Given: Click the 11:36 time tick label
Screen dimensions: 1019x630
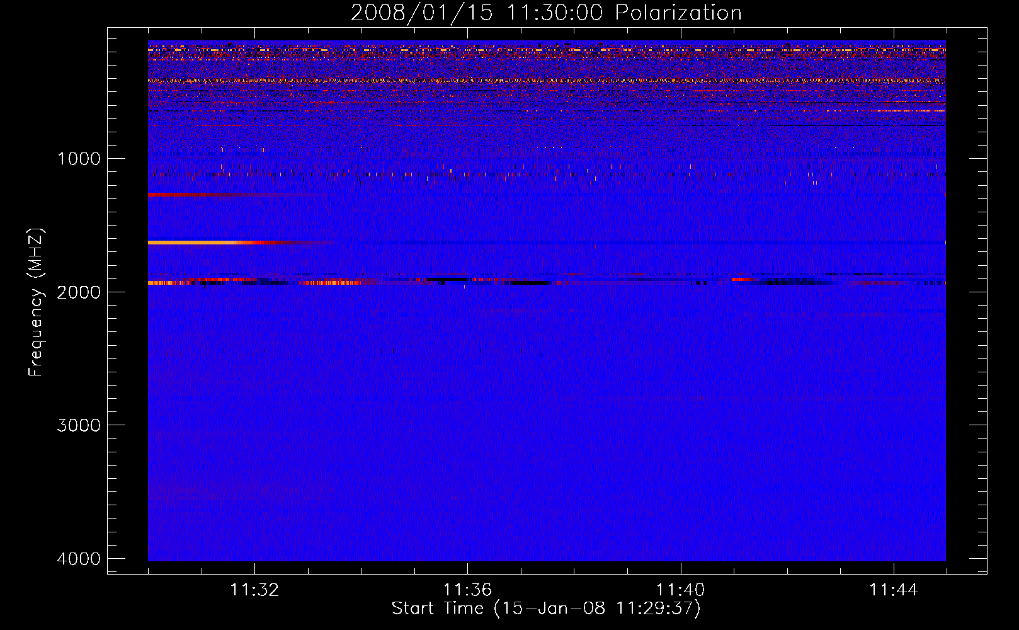Looking at the screenshot, I should 467,590.
